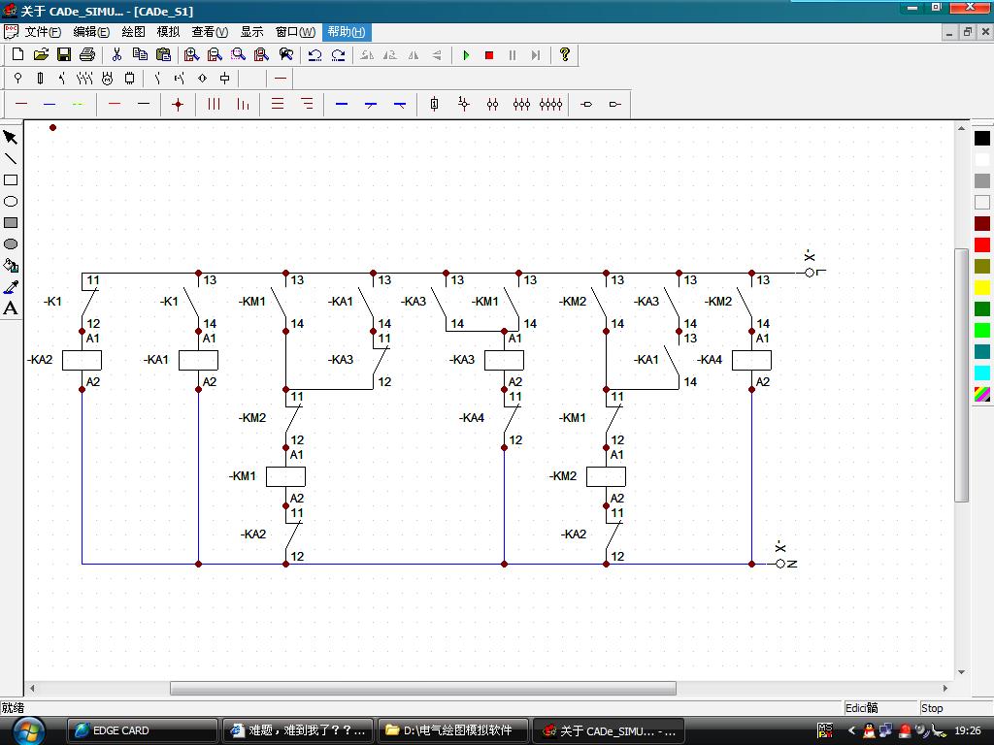The width and height of the screenshot is (994, 745).
Task: Select the line drawing tool
Action: (x=11, y=159)
